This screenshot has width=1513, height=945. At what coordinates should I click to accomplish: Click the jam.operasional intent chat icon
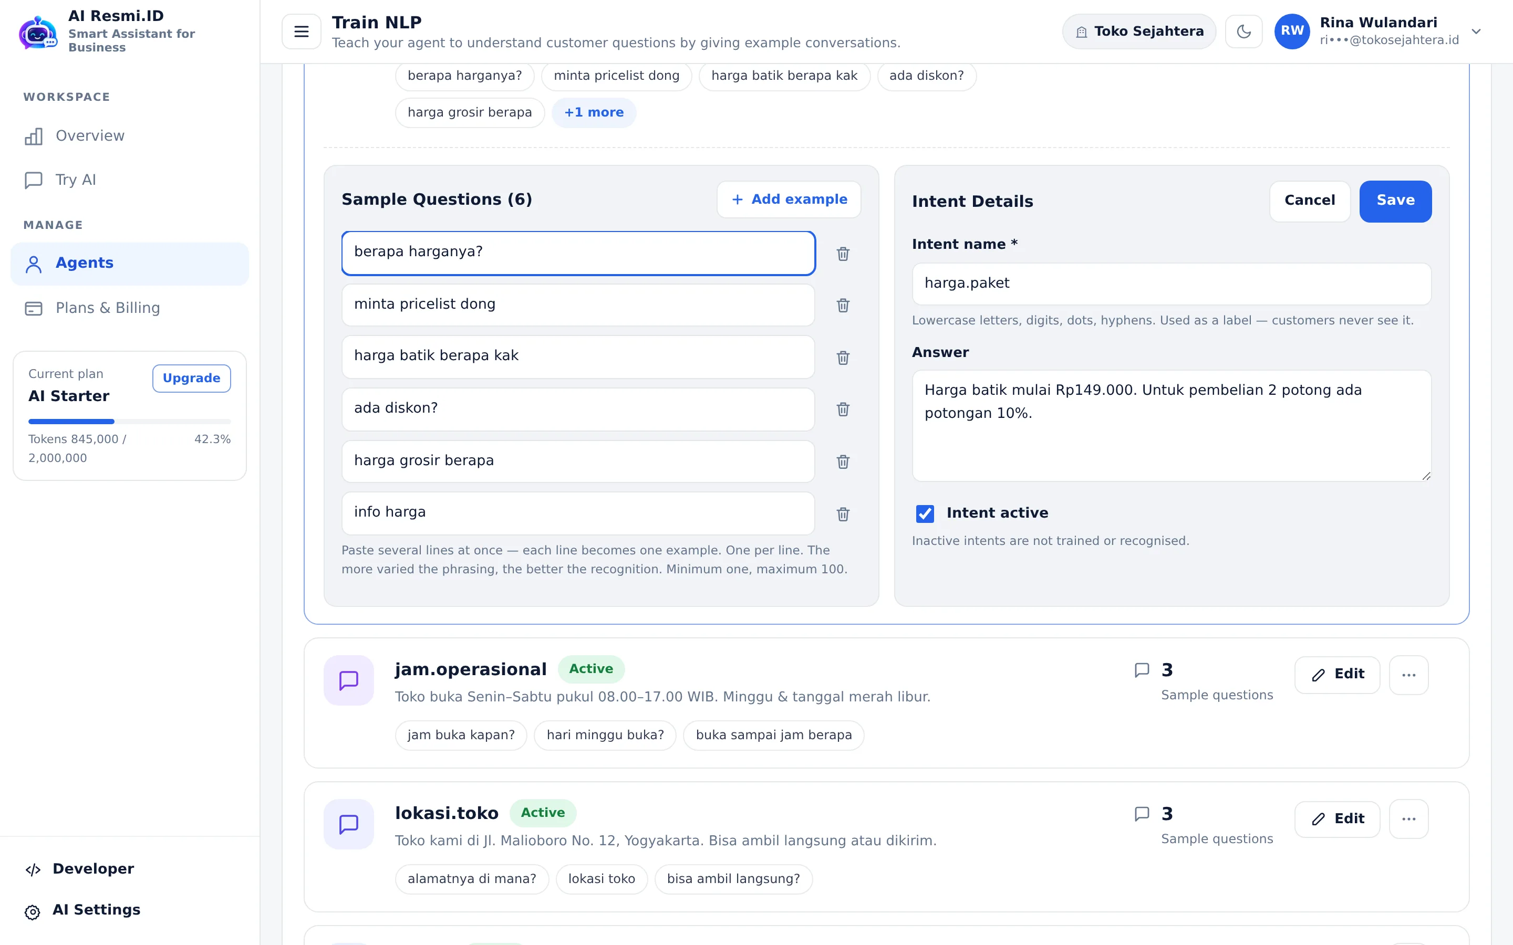(348, 680)
